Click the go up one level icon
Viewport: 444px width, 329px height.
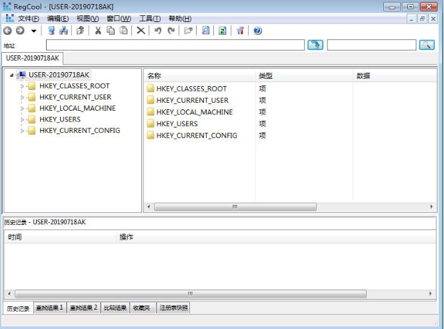[81, 31]
